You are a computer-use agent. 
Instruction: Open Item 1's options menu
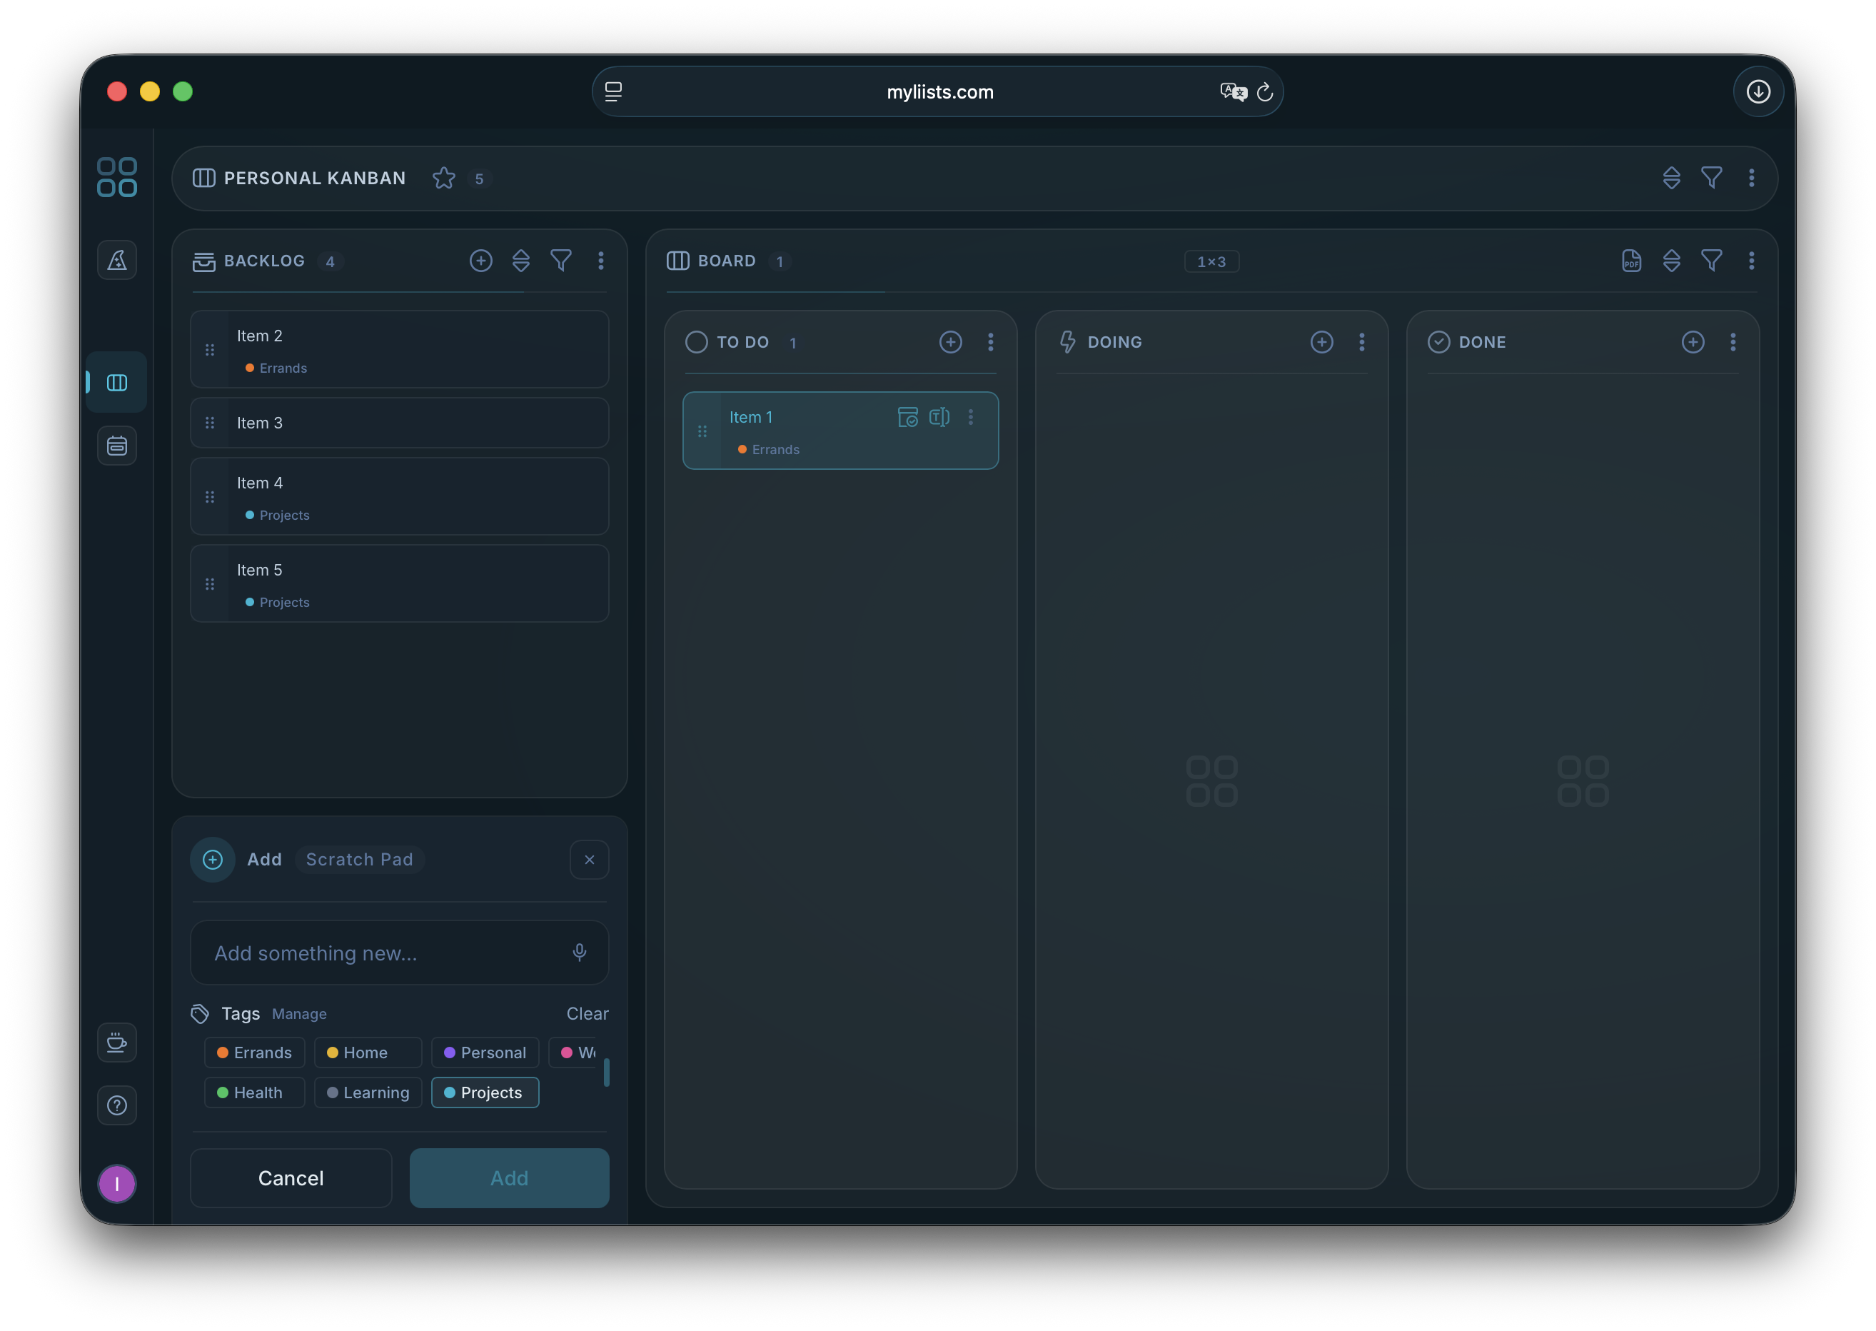point(972,417)
